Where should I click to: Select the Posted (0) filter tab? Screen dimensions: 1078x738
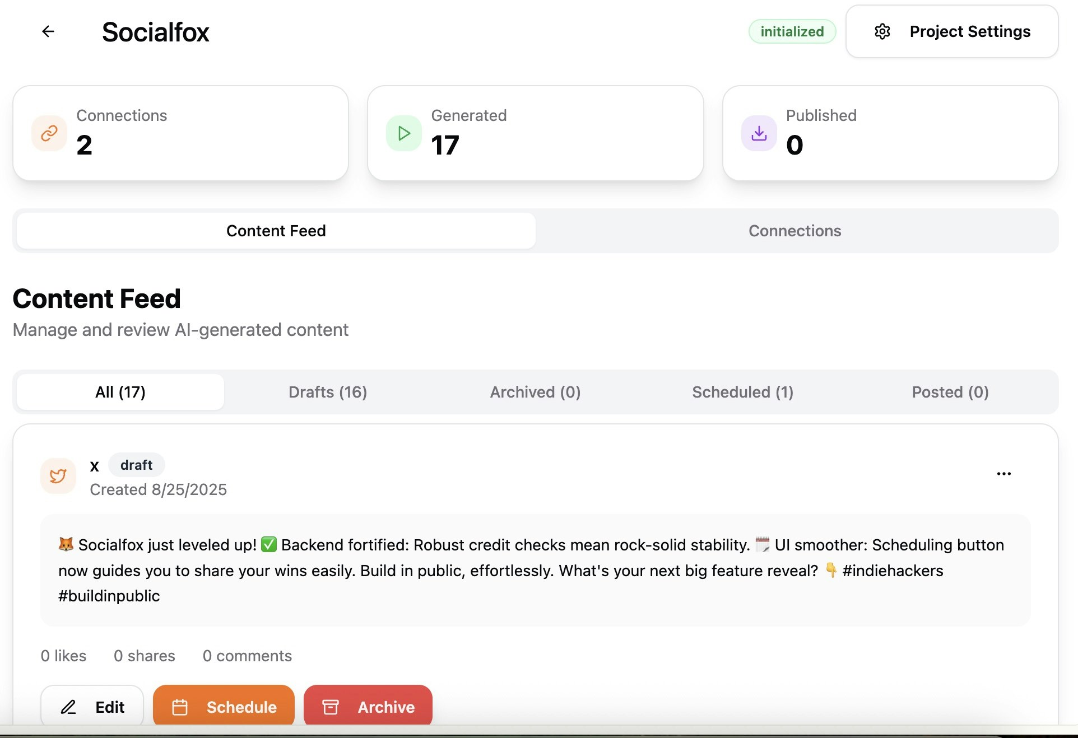coord(950,392)
